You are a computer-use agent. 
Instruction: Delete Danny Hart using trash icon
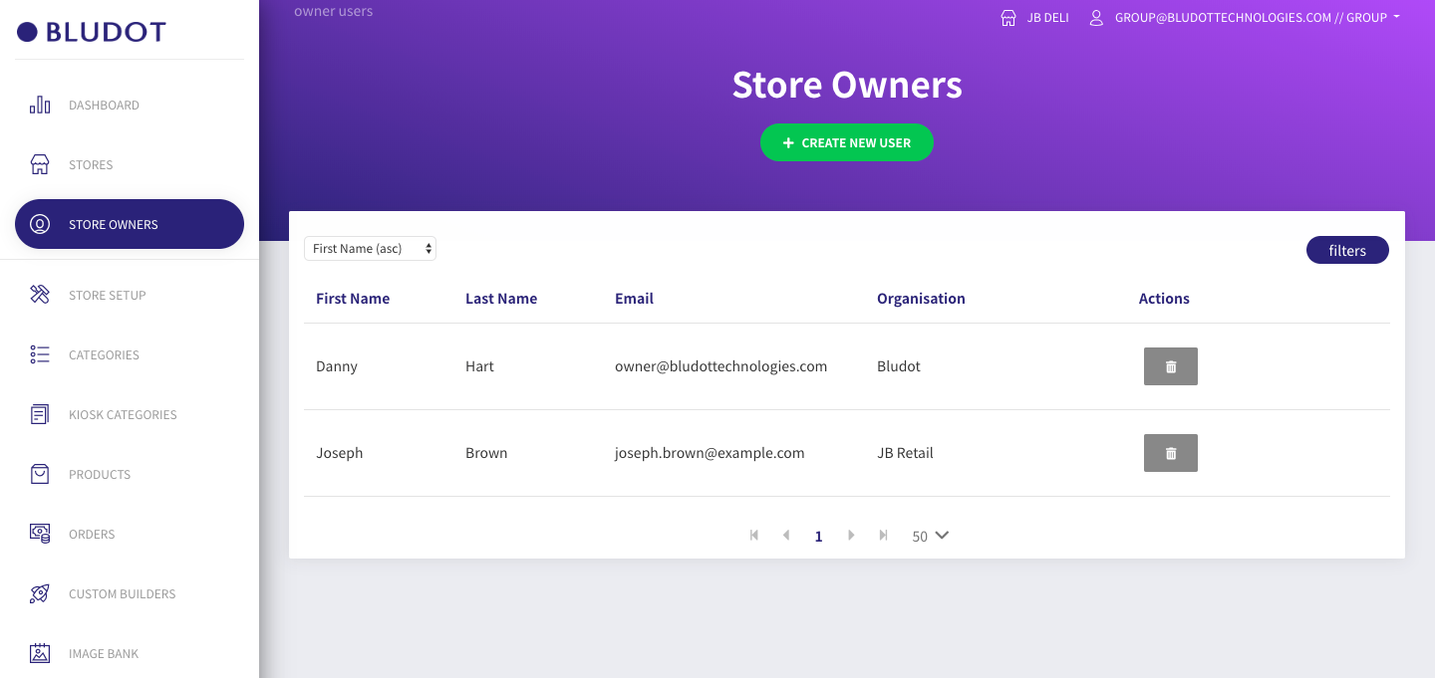click(1170, 366)
